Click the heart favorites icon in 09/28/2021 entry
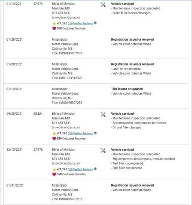 [x=54, y=139]
